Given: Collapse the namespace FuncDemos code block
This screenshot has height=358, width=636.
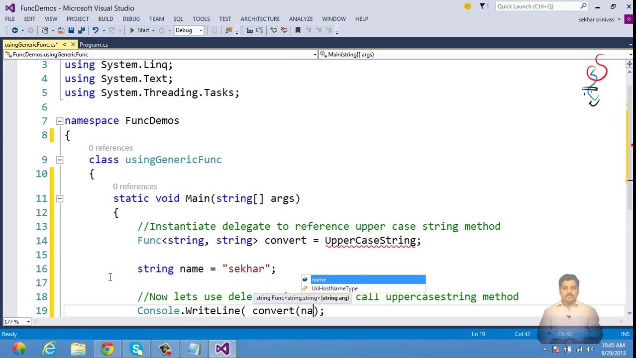Looking at the screenshot, I should [x=59, y=121].
